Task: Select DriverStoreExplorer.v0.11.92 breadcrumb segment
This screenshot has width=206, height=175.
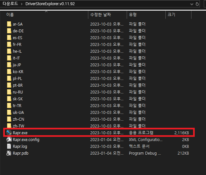Action: tap(50, 4)
